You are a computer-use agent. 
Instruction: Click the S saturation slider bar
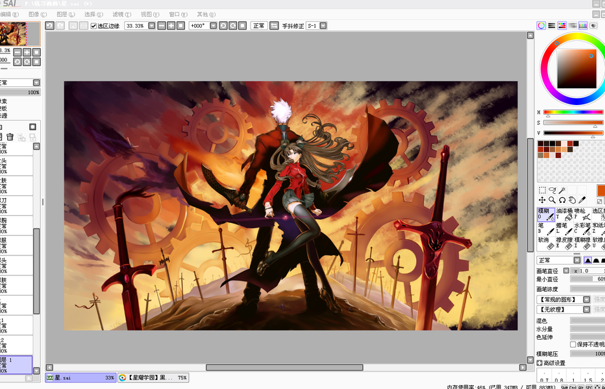pos(573,123)
